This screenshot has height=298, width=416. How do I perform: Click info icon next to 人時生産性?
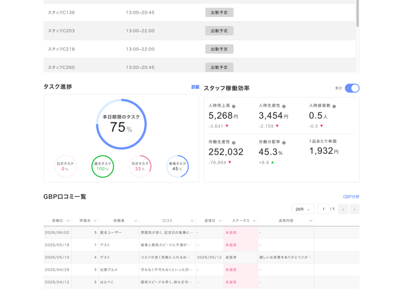pos(284,106)
